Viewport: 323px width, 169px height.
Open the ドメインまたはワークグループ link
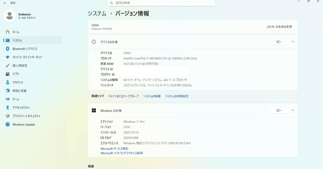click(123, 96)
